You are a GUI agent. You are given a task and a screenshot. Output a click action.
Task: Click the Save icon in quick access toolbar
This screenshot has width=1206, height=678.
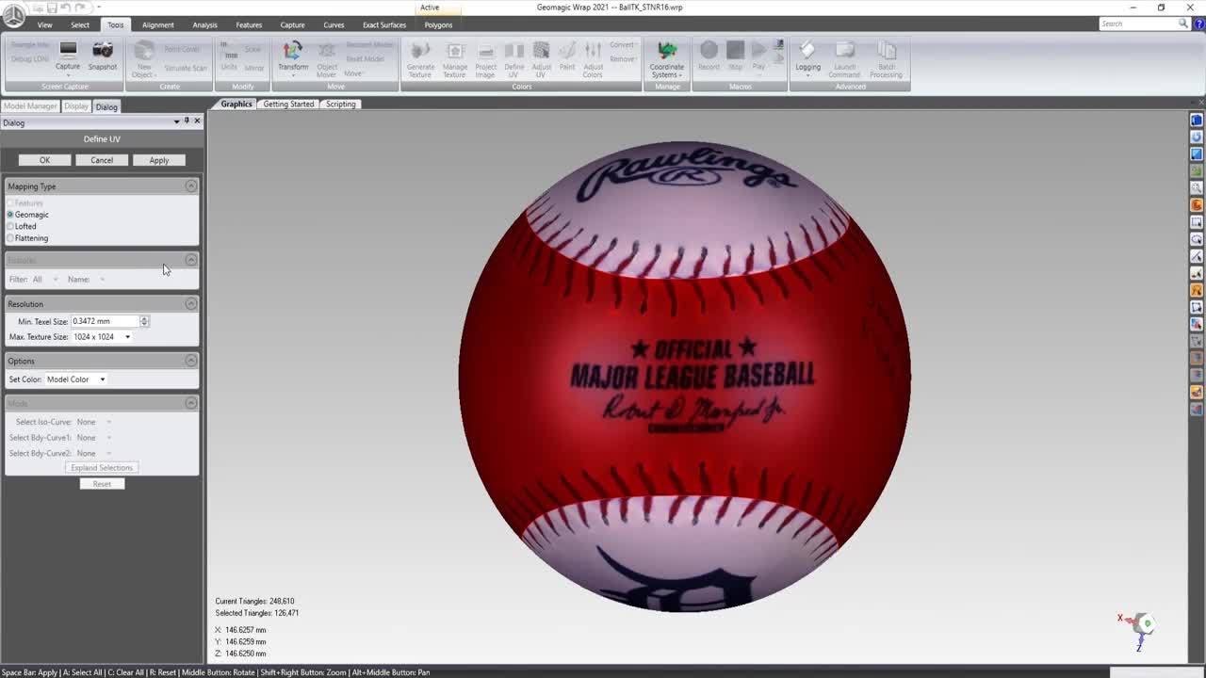52,8
